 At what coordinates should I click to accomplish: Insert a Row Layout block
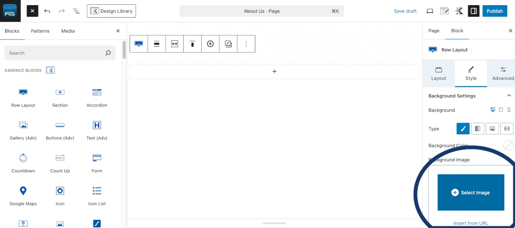pos(23,98)
